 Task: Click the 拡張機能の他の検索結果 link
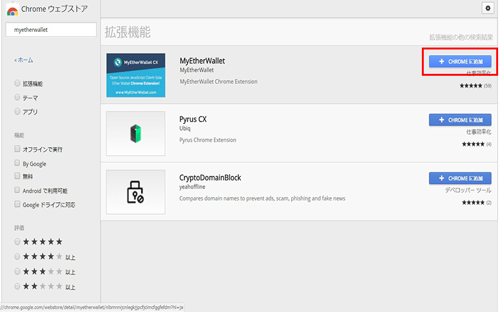461,38
